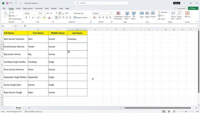Open Cell Styles gallery

[x=134, y=15]
